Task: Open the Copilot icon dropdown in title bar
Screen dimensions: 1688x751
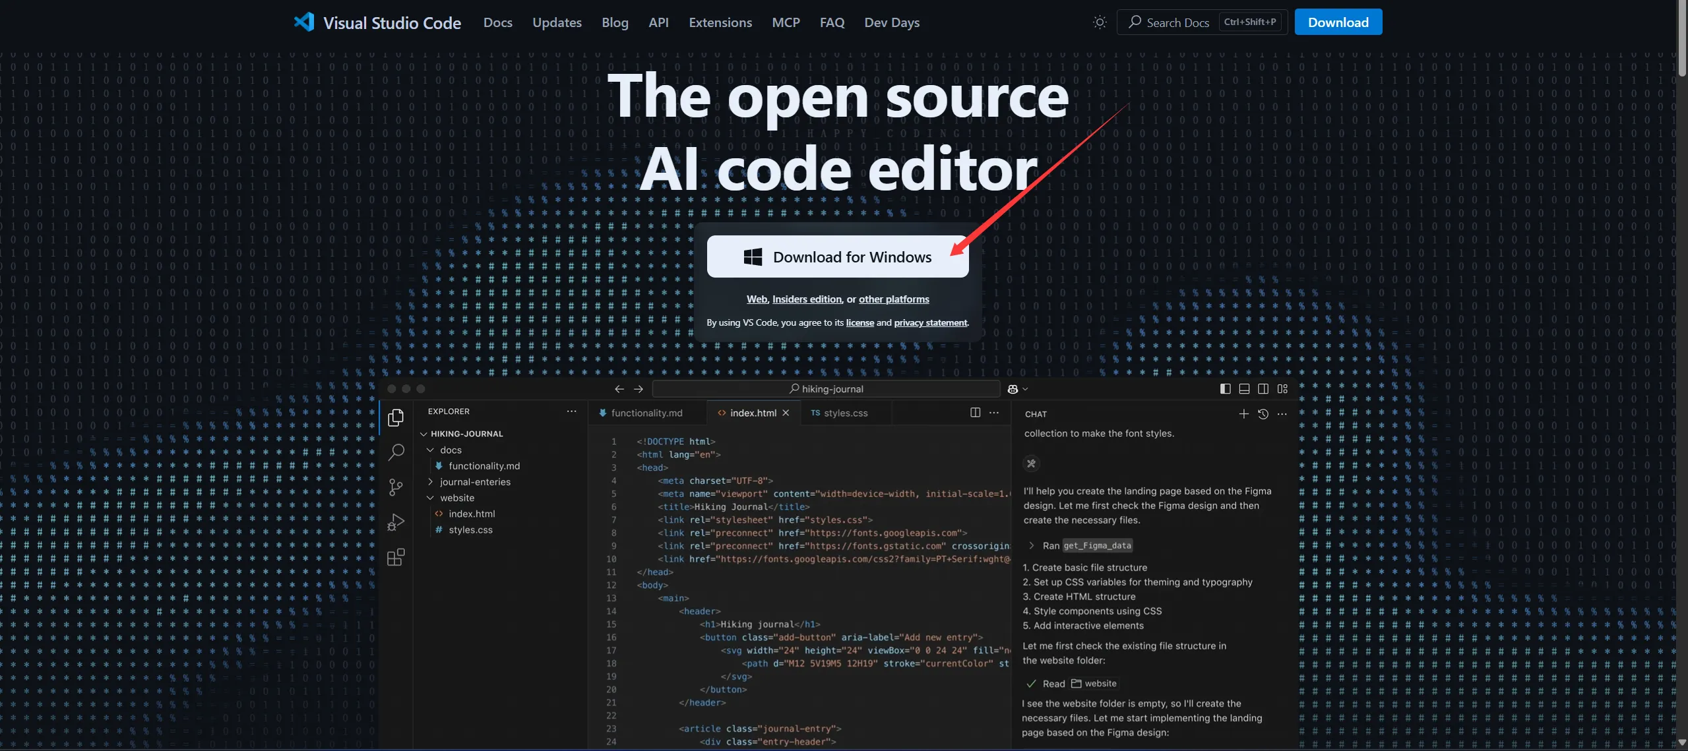Action: pyautogui.click(x=1018, y=389)
